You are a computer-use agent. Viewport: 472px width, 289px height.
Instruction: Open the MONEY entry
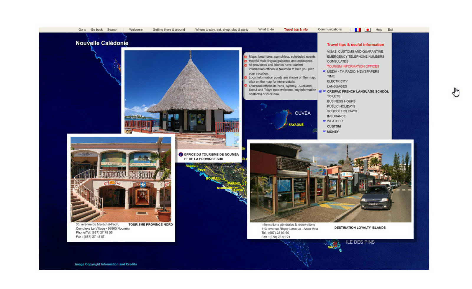click(333, 132)
